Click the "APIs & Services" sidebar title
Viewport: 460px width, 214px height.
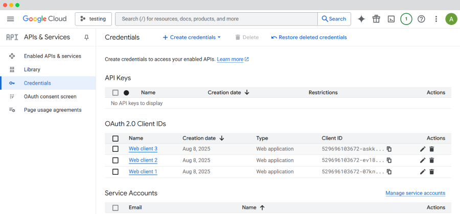click(x=47, y=37)
